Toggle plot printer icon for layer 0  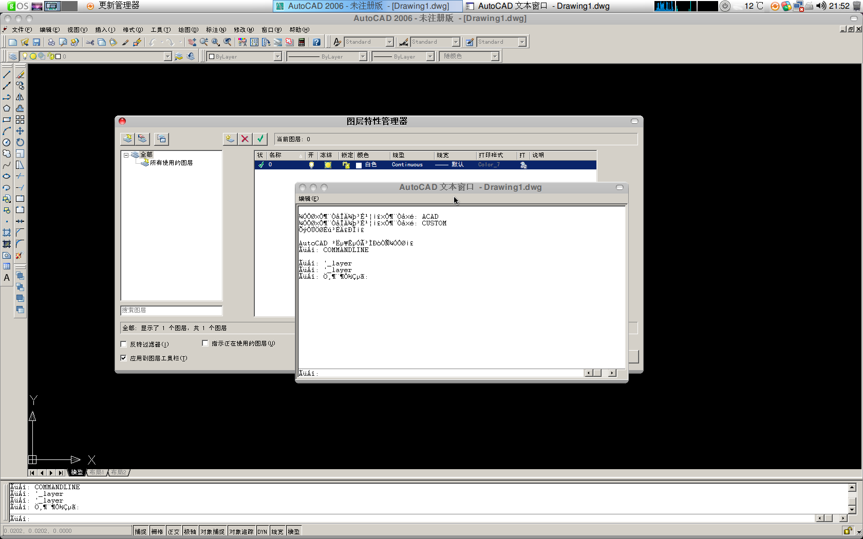pyautogui.click(x=523, y=165)
